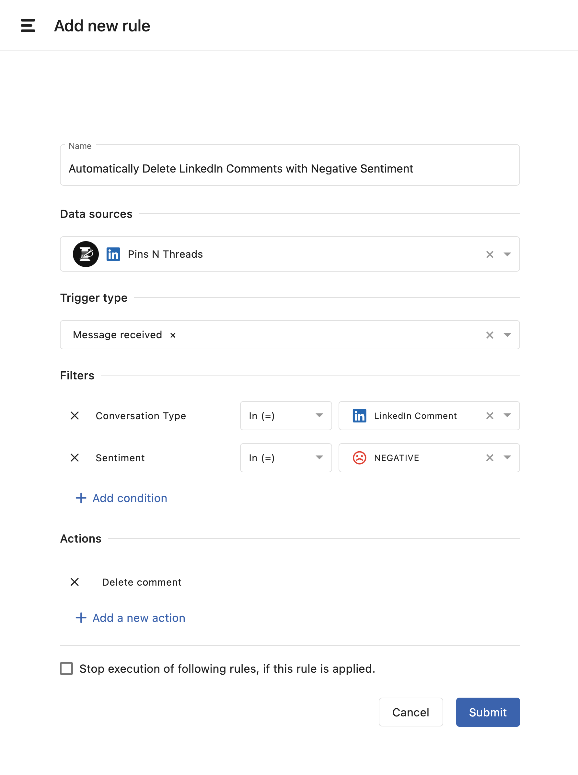Clear all trigger type selections
This screenshot has height=775, width=578.
pos(490,335)
